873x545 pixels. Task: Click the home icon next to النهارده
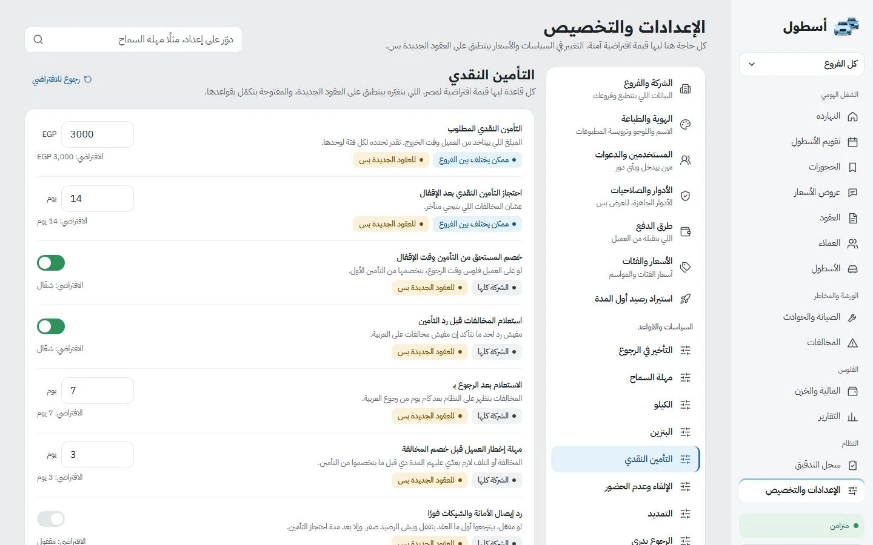(852, 116)
